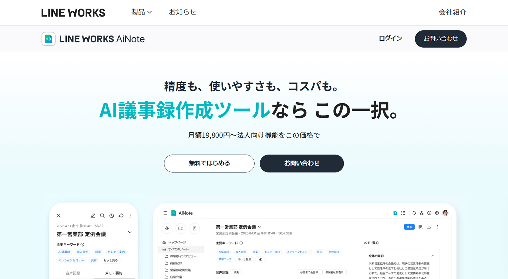Image resolution: width=508 pixels, height=279 pixels.
Task: Select the AI議事録 keyword tag in mobile mockup
Action: click(64, 252)
